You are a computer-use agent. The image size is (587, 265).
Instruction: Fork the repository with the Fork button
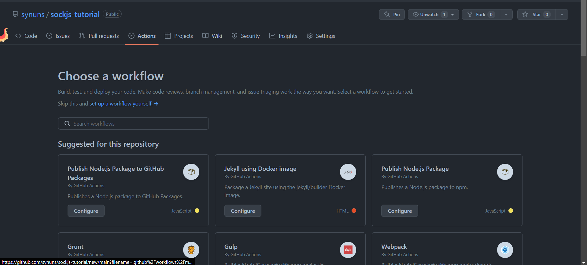481,14
